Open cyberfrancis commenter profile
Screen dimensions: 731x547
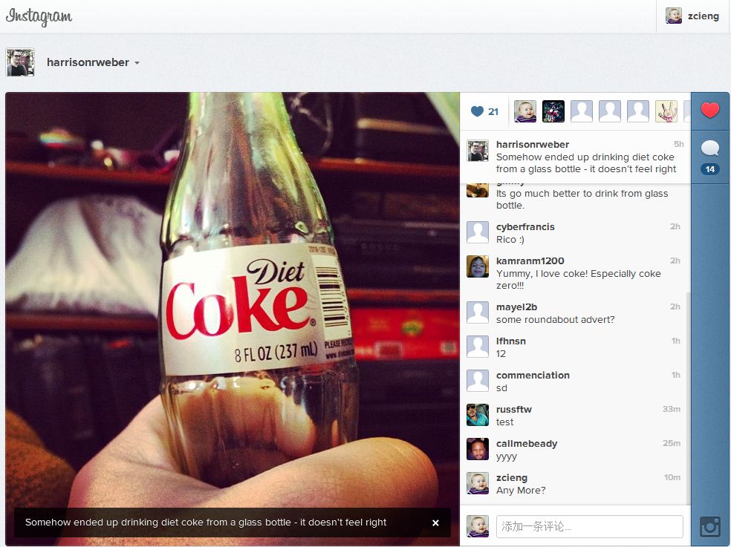(x=525, y=227)
